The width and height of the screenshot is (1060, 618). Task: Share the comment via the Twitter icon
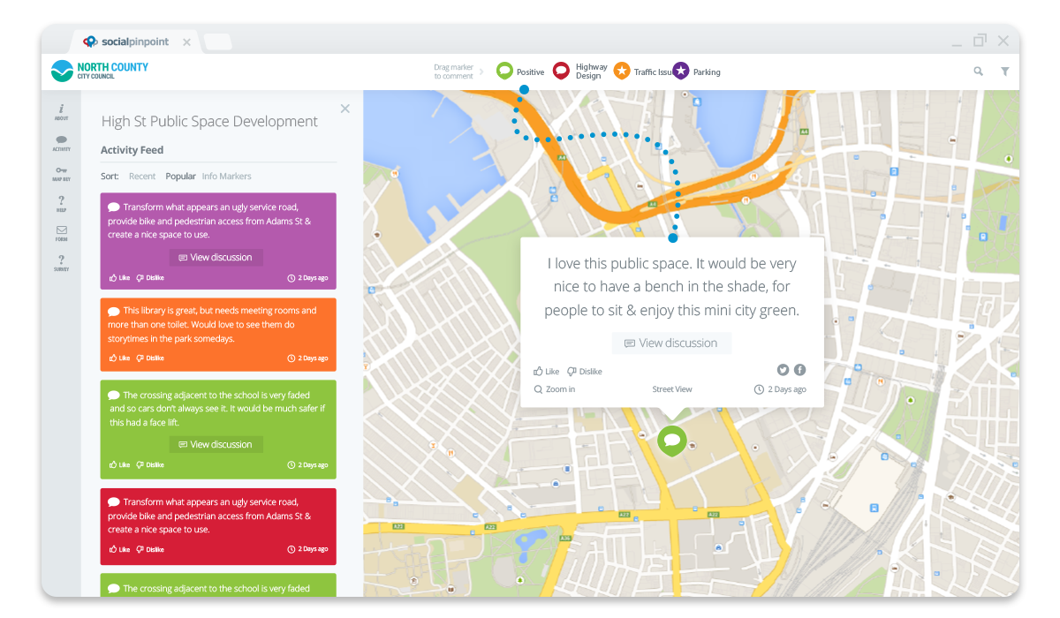783,370
